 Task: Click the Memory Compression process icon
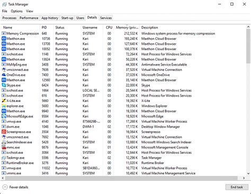point(4,33)
